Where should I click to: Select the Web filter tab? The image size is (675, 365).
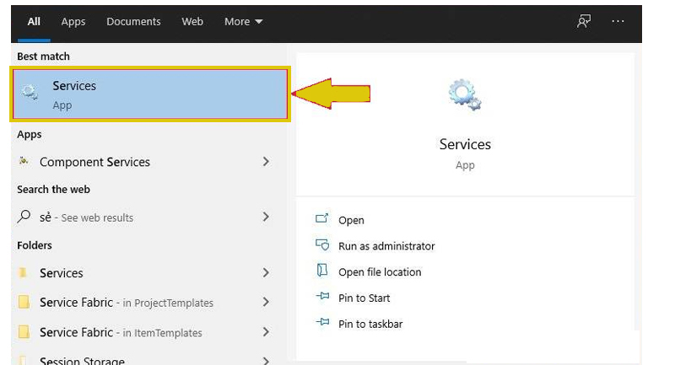pos(192,22)
